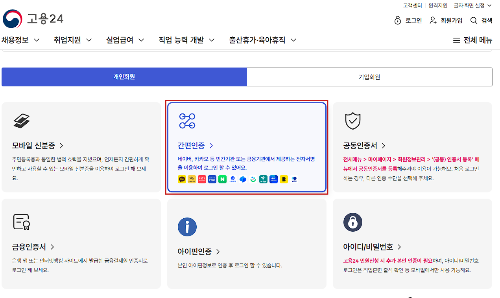The width and height of the screenshot is (500, 298).
Task: Click the mobile ID card icon
Action: (x=22, y=121)
